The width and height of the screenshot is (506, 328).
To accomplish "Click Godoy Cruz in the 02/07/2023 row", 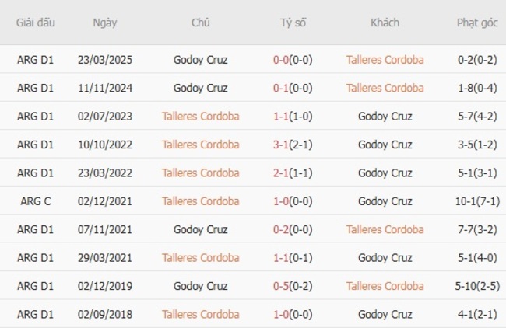I will tap(385, 117).
